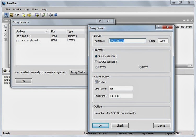Click the SOCKS5 type cell in proxy list

(x=72, y=36)
